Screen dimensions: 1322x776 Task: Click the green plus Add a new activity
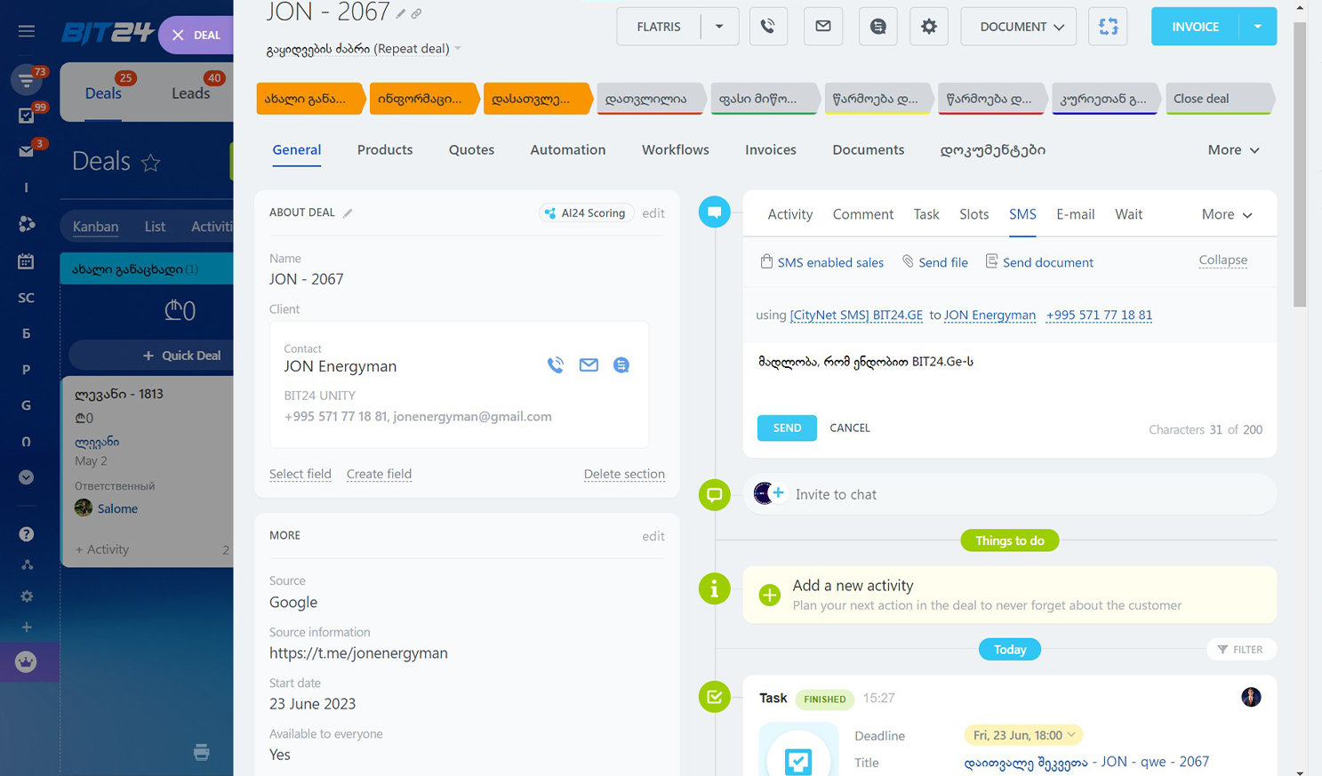point(769,595)
